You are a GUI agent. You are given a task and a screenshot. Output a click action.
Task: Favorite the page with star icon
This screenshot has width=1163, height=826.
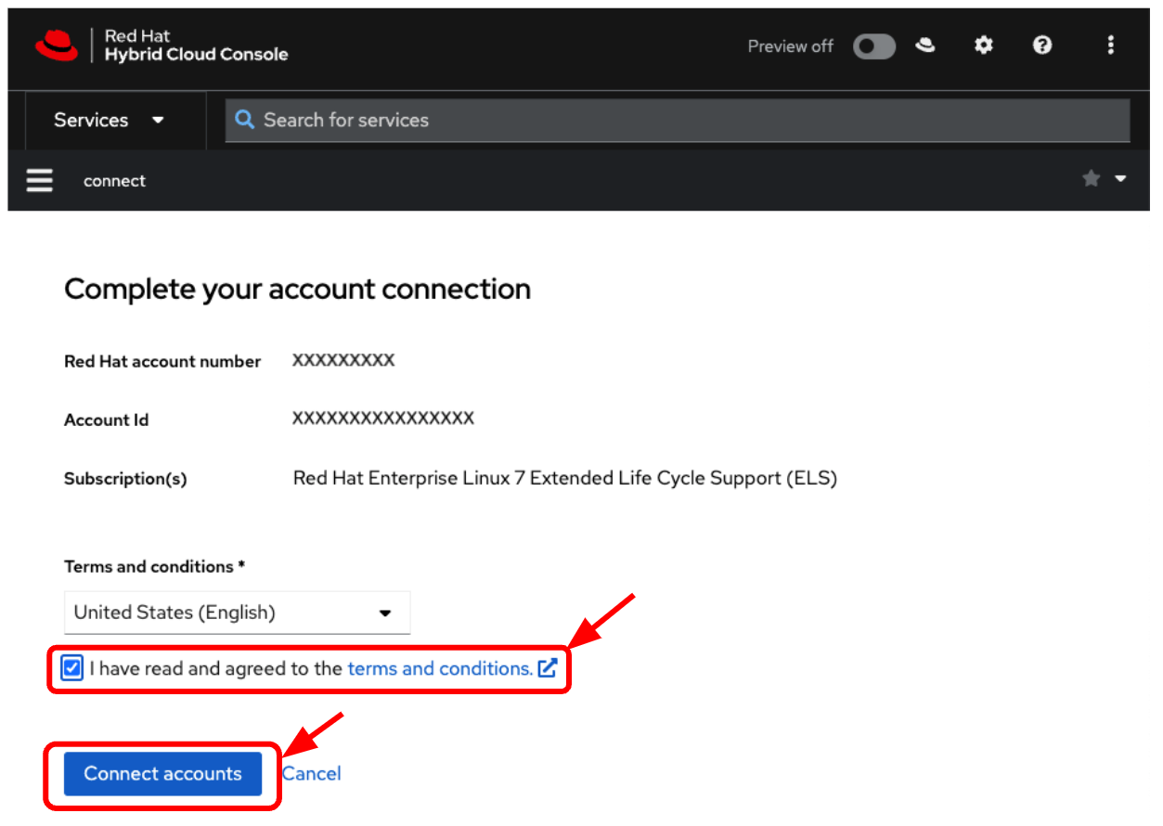[1091, 179]
